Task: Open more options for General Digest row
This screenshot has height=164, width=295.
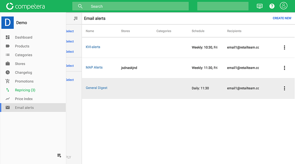Action: tap(284, 88)
